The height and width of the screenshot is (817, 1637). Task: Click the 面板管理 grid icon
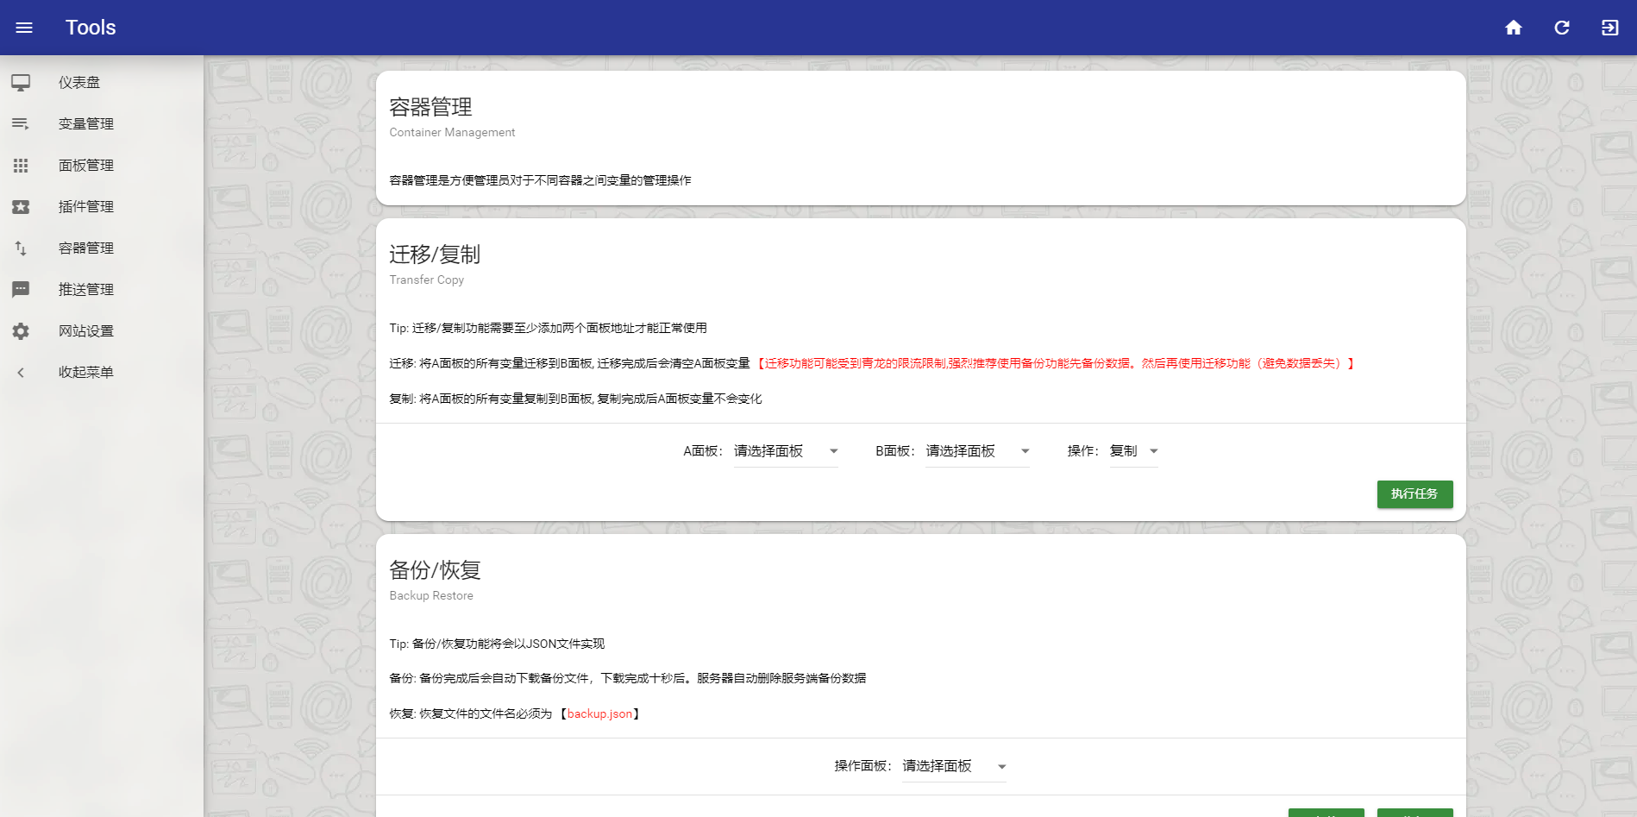click(21, 166)
